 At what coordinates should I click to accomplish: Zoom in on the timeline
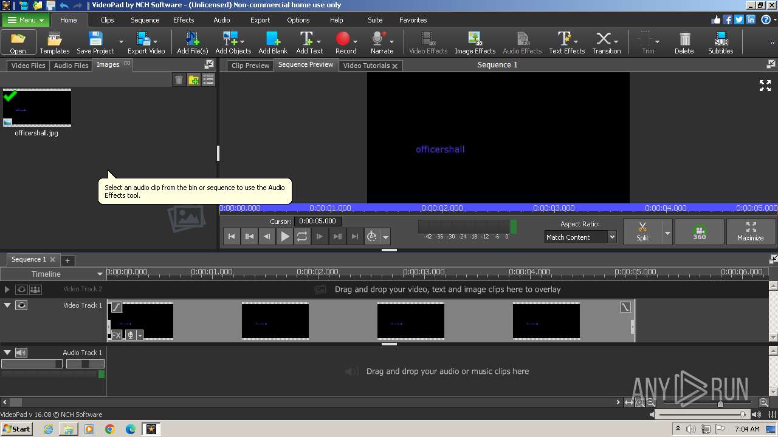pyautogui.click(x=764, y=402)
